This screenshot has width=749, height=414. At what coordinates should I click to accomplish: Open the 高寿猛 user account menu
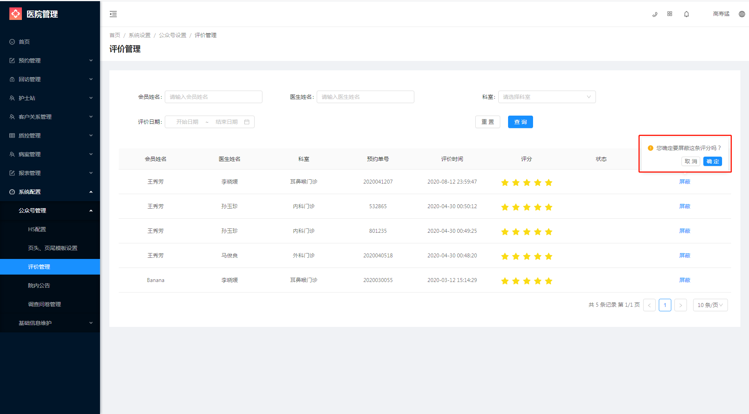[721, 14]
